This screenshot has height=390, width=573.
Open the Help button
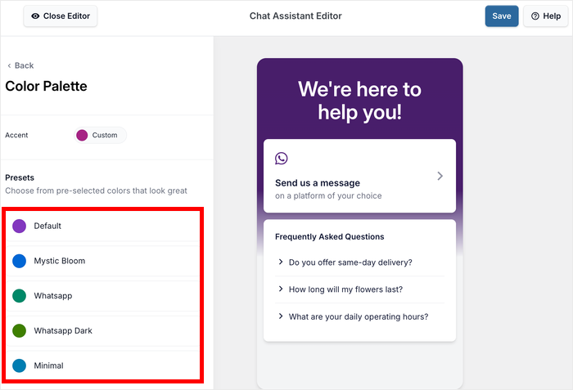[545, 16]
